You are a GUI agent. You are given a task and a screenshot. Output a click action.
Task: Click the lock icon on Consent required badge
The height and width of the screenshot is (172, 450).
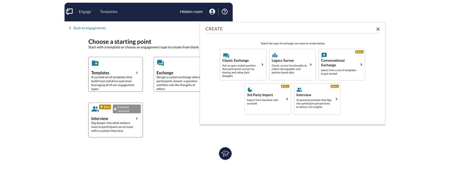(x=115, y=109)
